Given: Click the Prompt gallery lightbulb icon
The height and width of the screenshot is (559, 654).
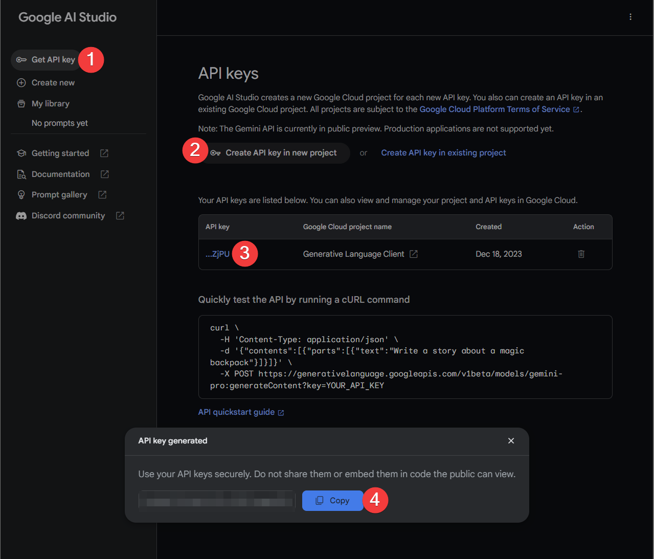Looking at the screenshot, I should (21, 195).
